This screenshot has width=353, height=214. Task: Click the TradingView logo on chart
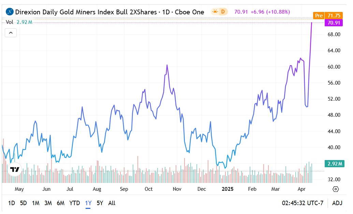(15, 169)
